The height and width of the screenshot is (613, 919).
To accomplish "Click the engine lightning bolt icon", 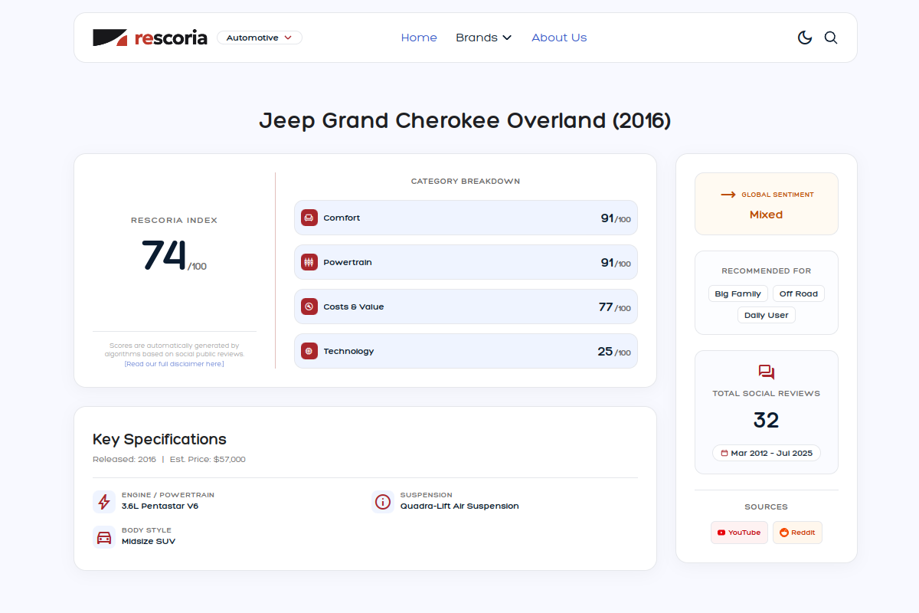I will 104,502.
